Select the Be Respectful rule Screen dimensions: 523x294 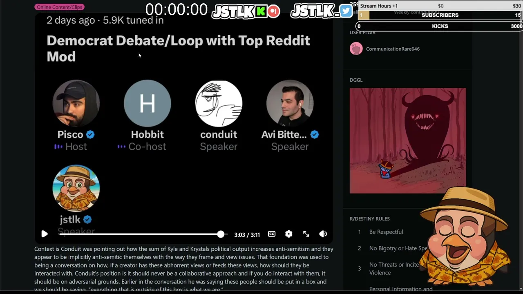coord(386,232)
